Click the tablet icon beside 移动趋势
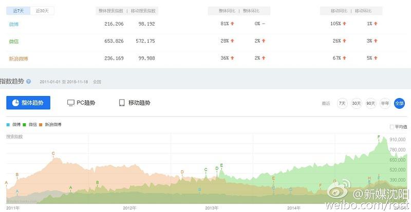 pyautogui.click(x=122, y=103)
